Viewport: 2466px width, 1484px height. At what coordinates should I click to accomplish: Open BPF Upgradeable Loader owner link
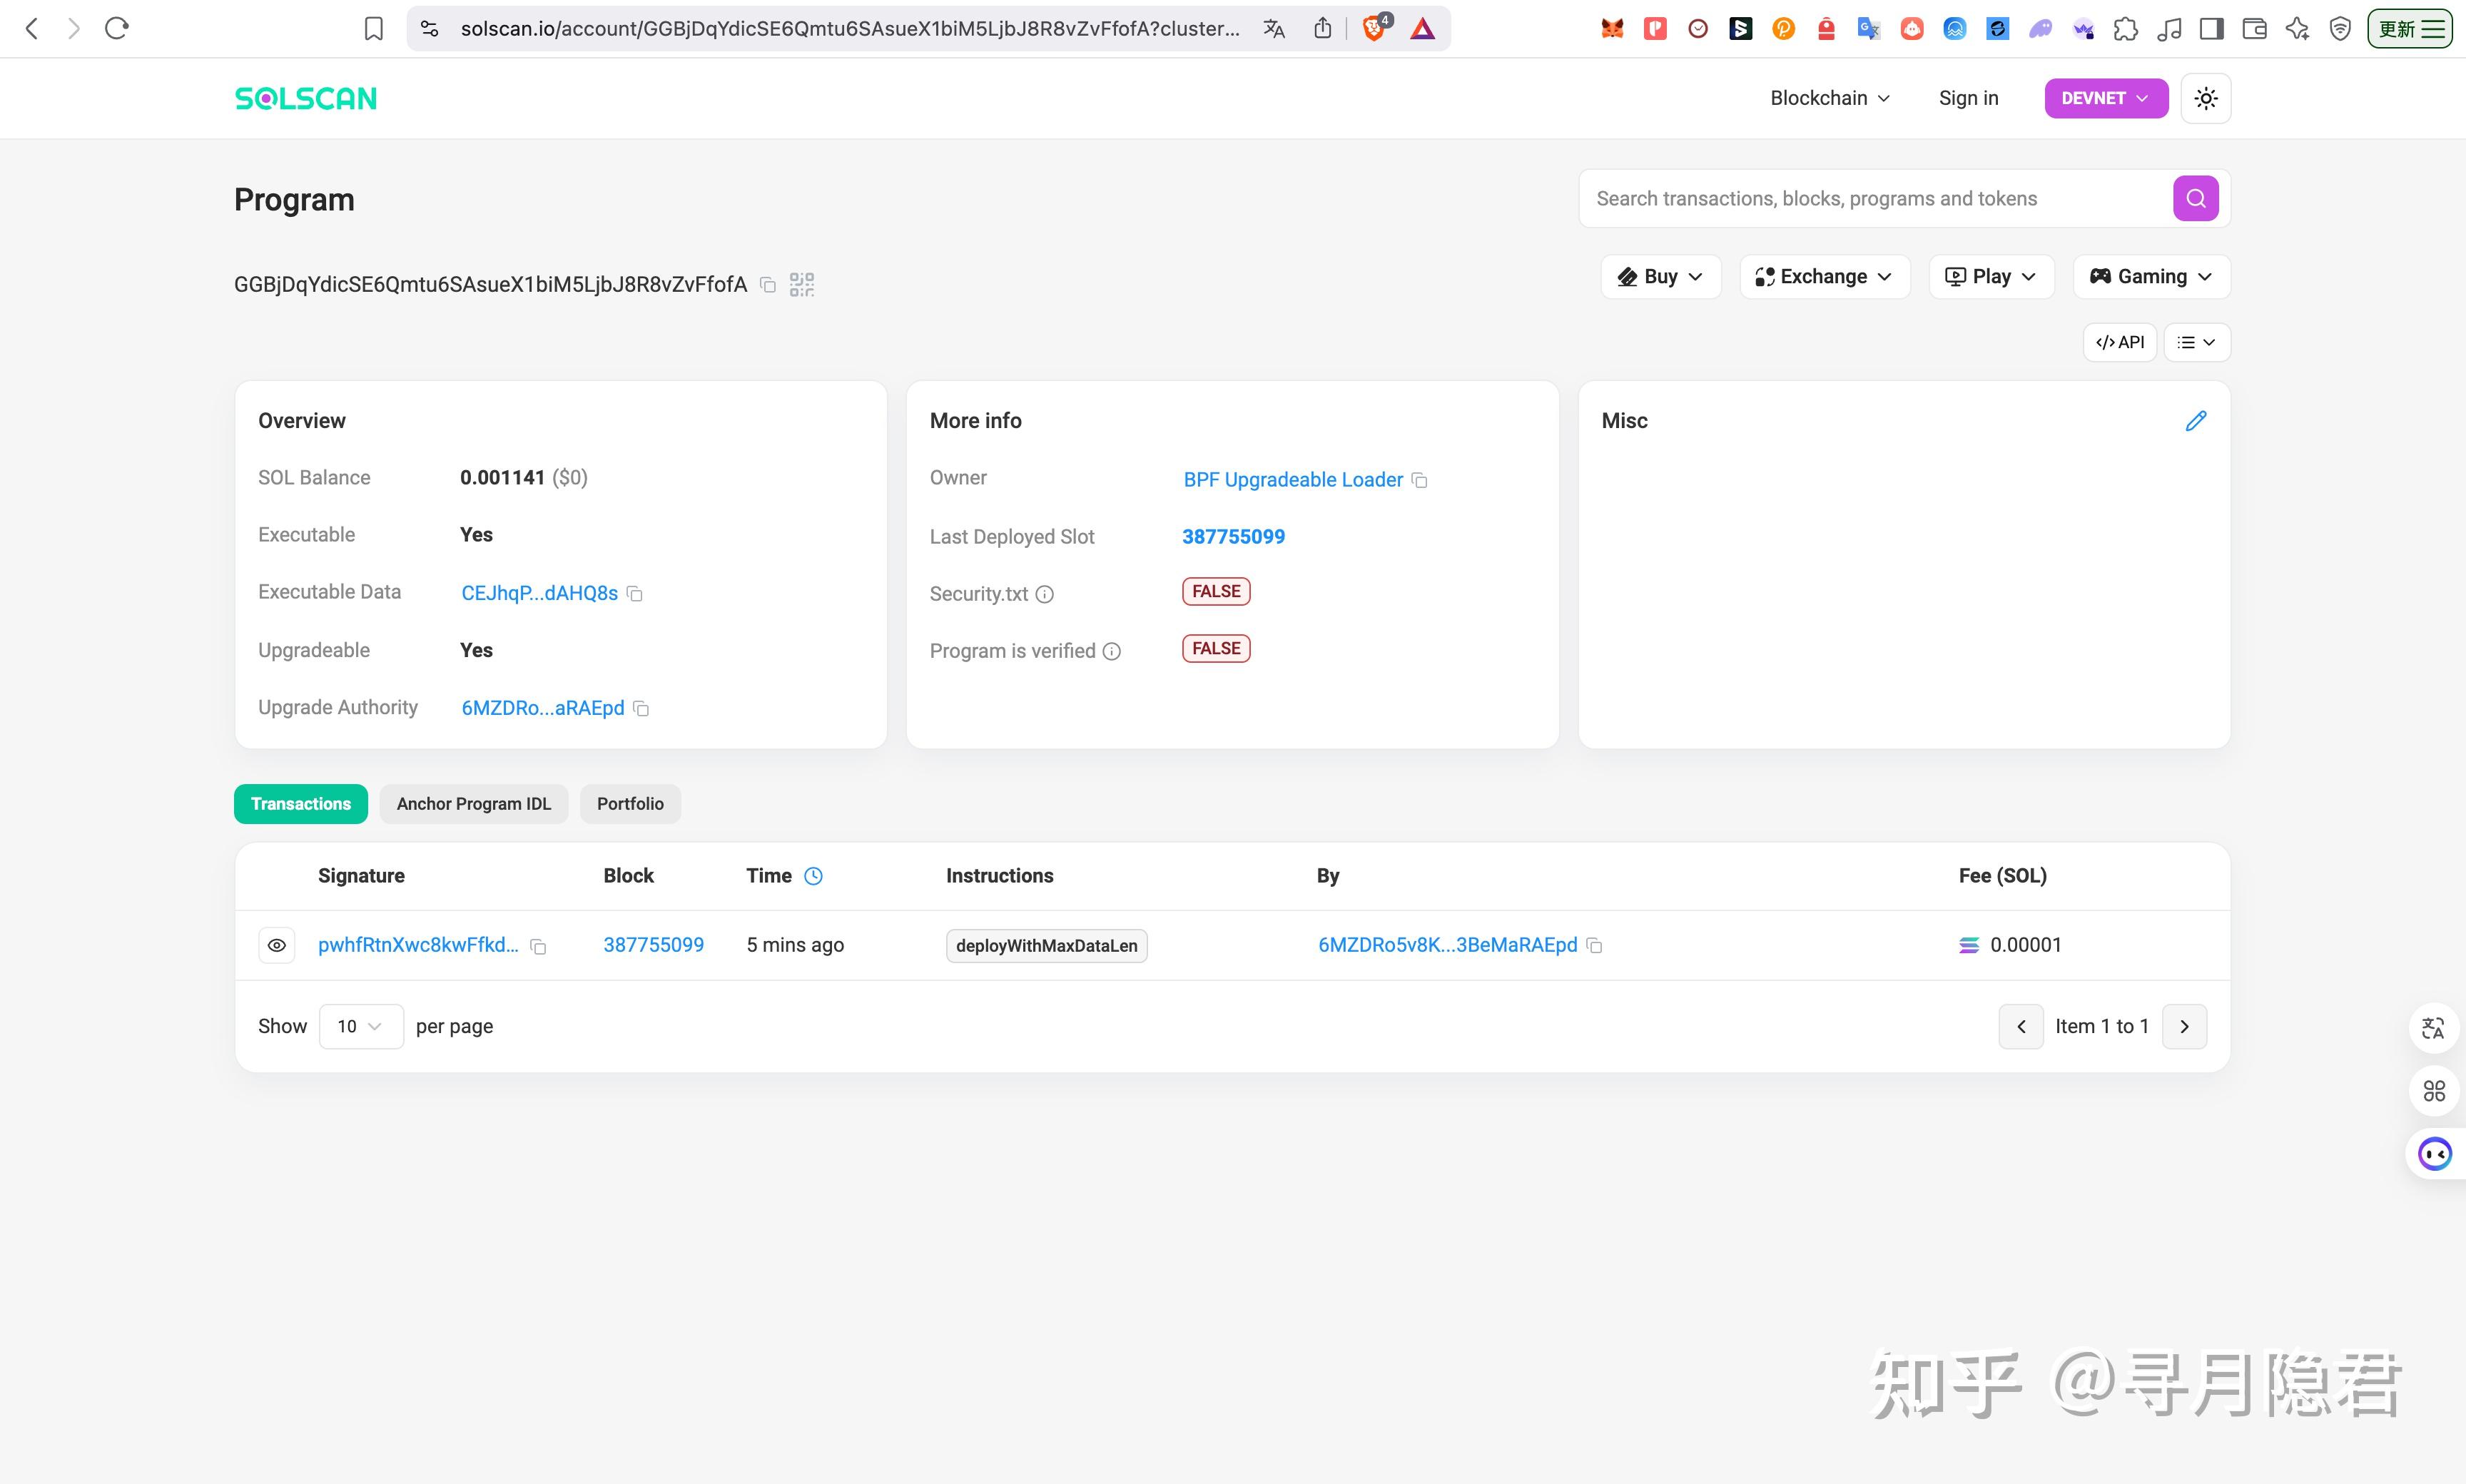click(x=1293, y=480)
